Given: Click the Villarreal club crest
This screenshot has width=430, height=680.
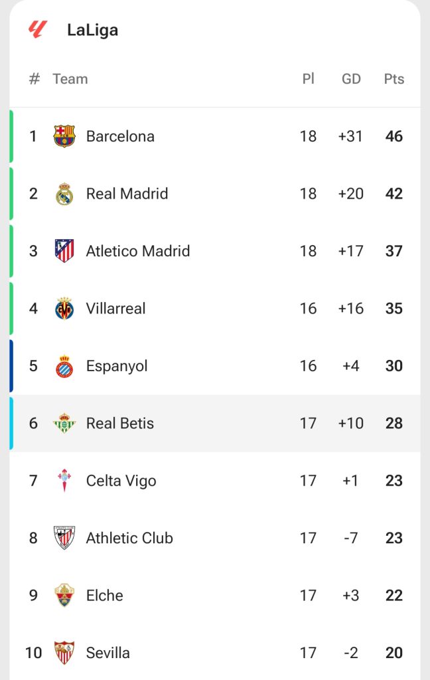Looking at the screenshot, I should point(64,309).
